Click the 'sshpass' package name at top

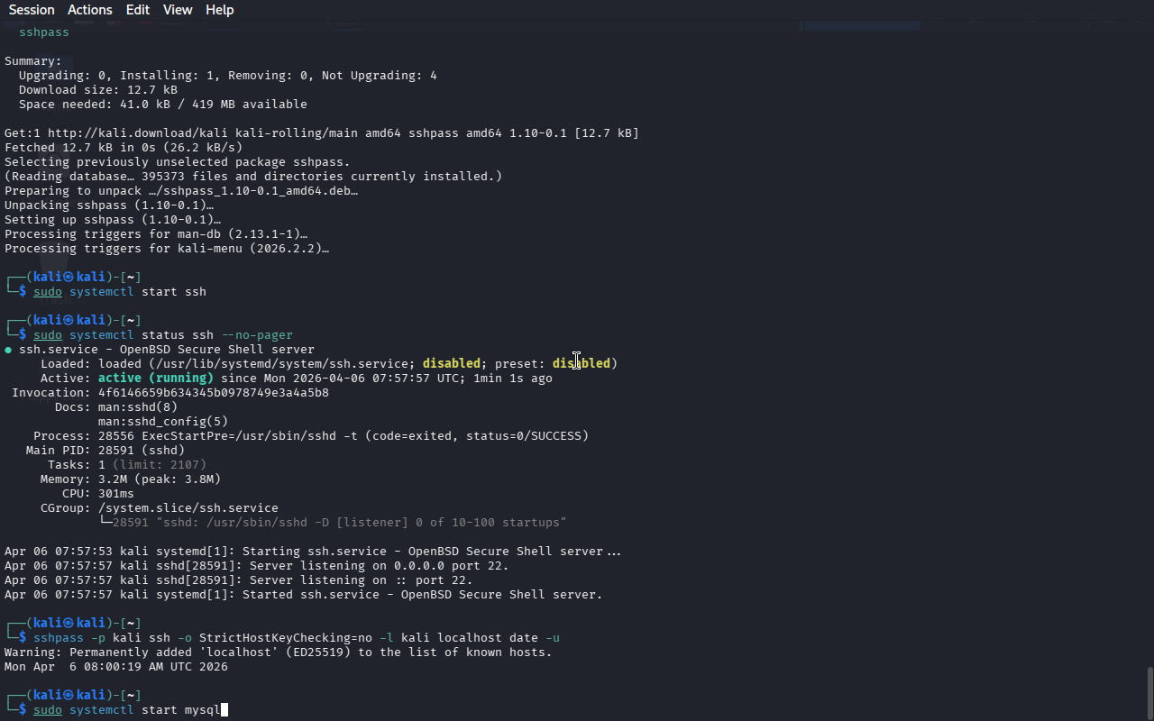pyautogui.click(x=43, y=32)
